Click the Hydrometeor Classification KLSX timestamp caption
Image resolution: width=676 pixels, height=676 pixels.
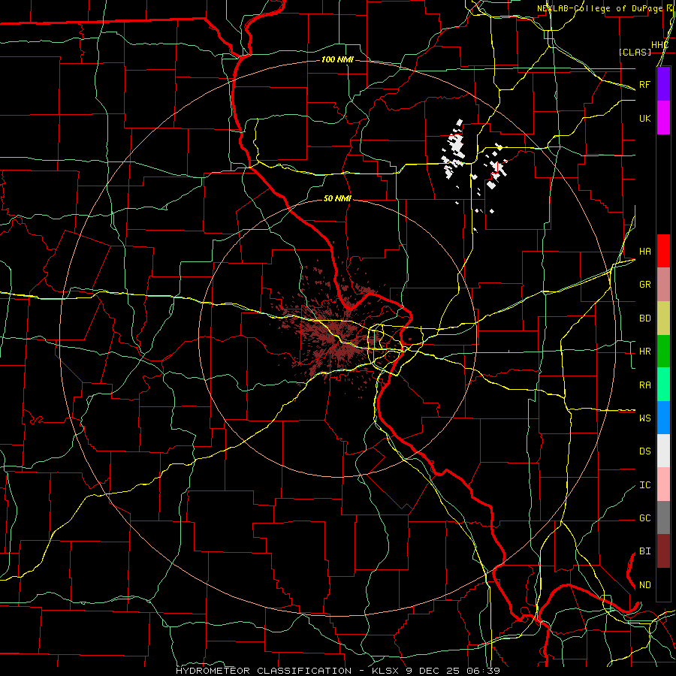[x=338, y=671]
